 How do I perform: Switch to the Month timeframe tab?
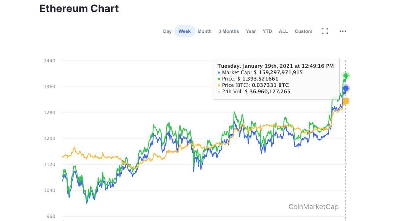click(205, 31)
